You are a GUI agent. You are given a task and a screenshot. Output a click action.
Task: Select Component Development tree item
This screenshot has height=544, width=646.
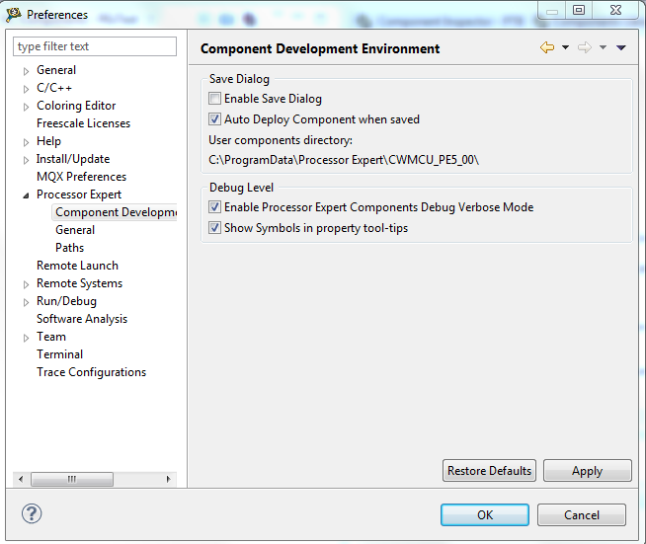[x=116, y=212]
